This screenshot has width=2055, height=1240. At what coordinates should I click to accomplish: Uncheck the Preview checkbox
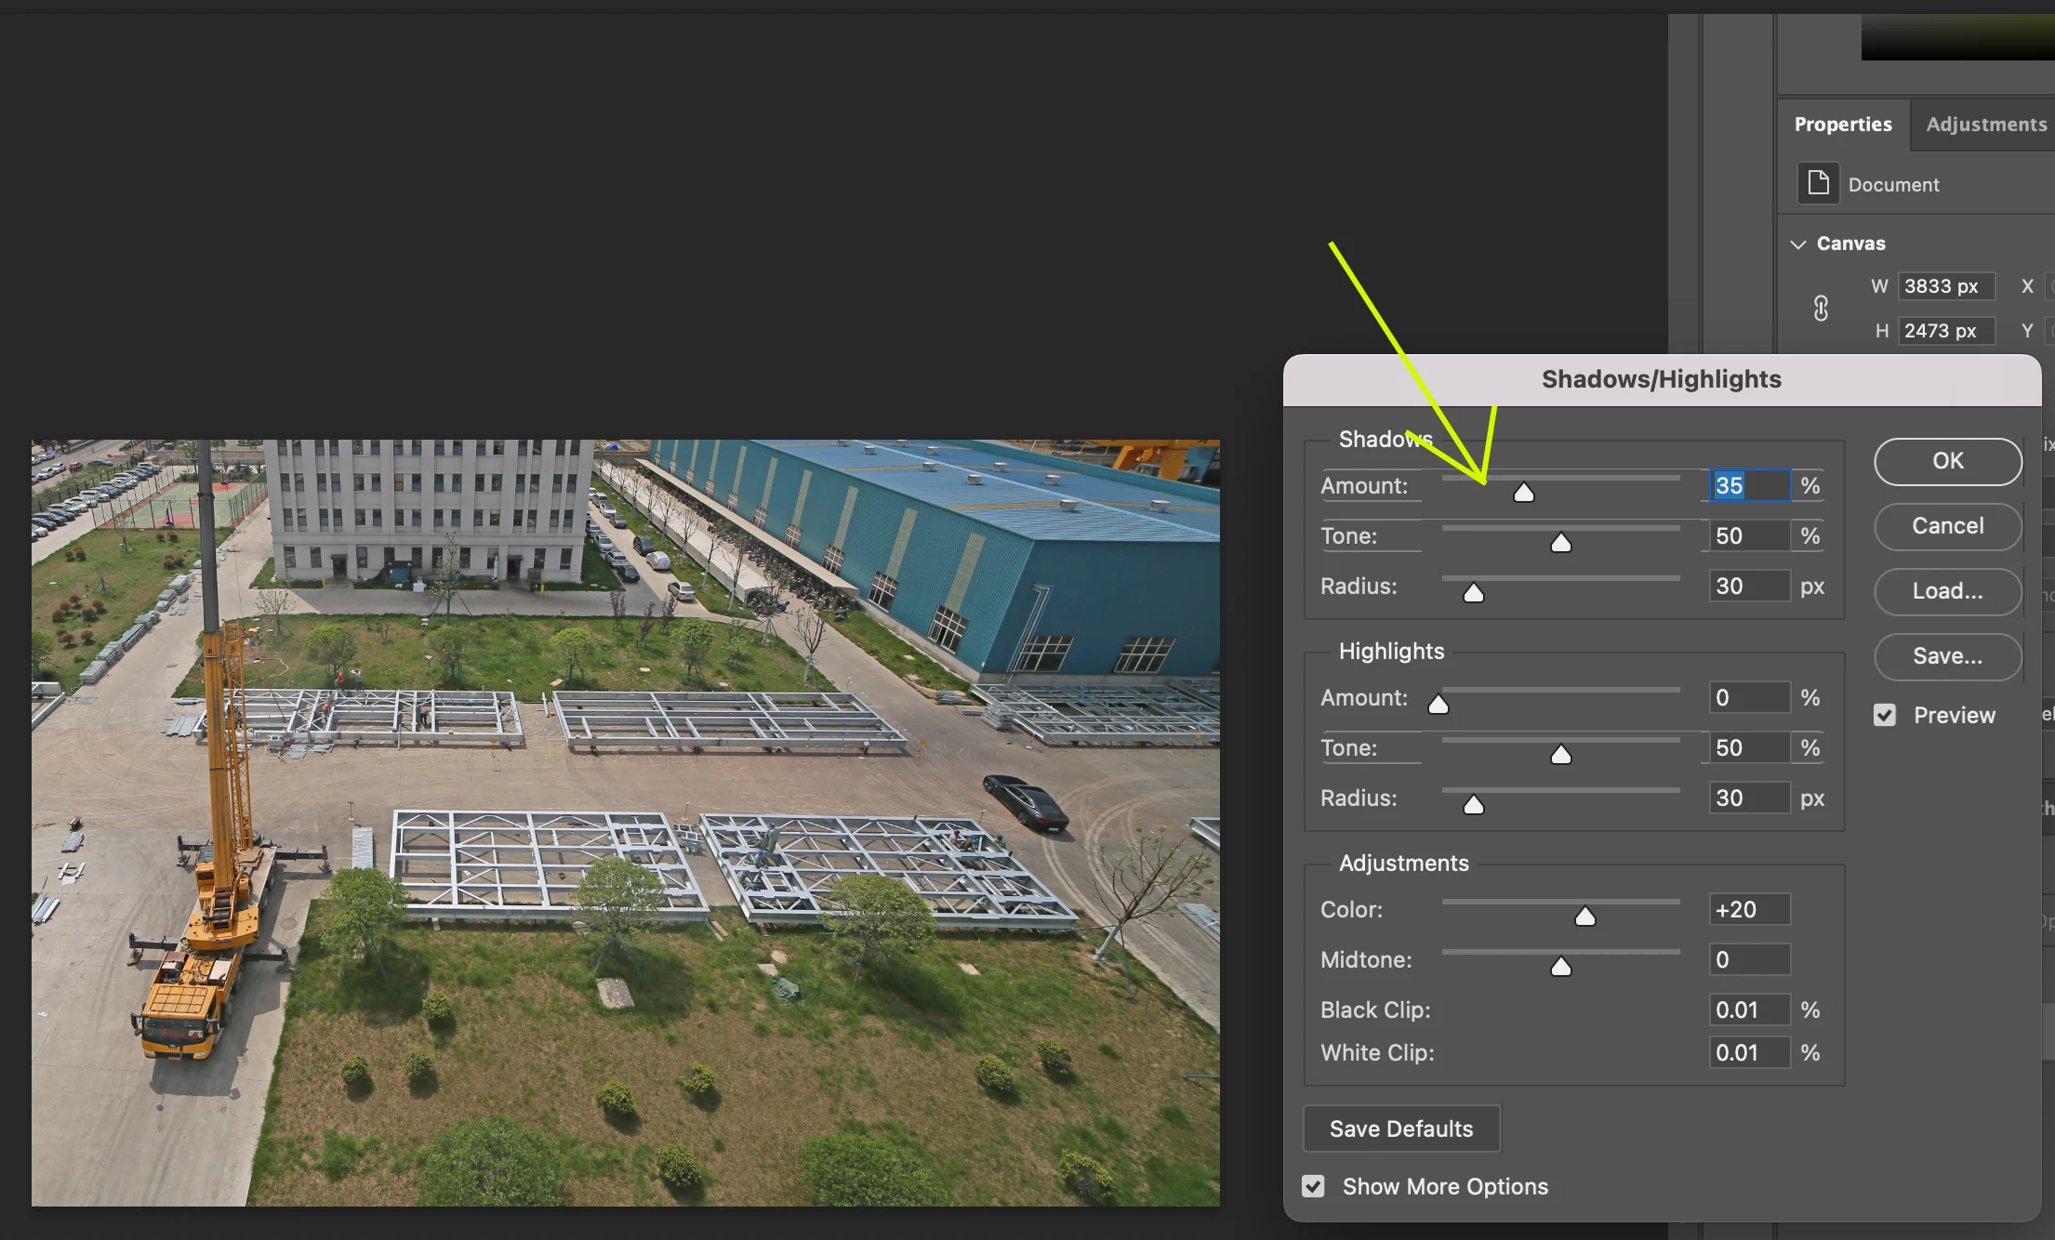pyautogui.click(x=1885, y=715)
